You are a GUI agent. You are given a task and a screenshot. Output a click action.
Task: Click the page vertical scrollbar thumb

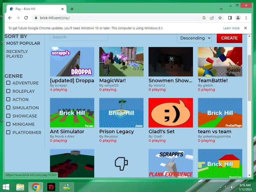(249, 78)
